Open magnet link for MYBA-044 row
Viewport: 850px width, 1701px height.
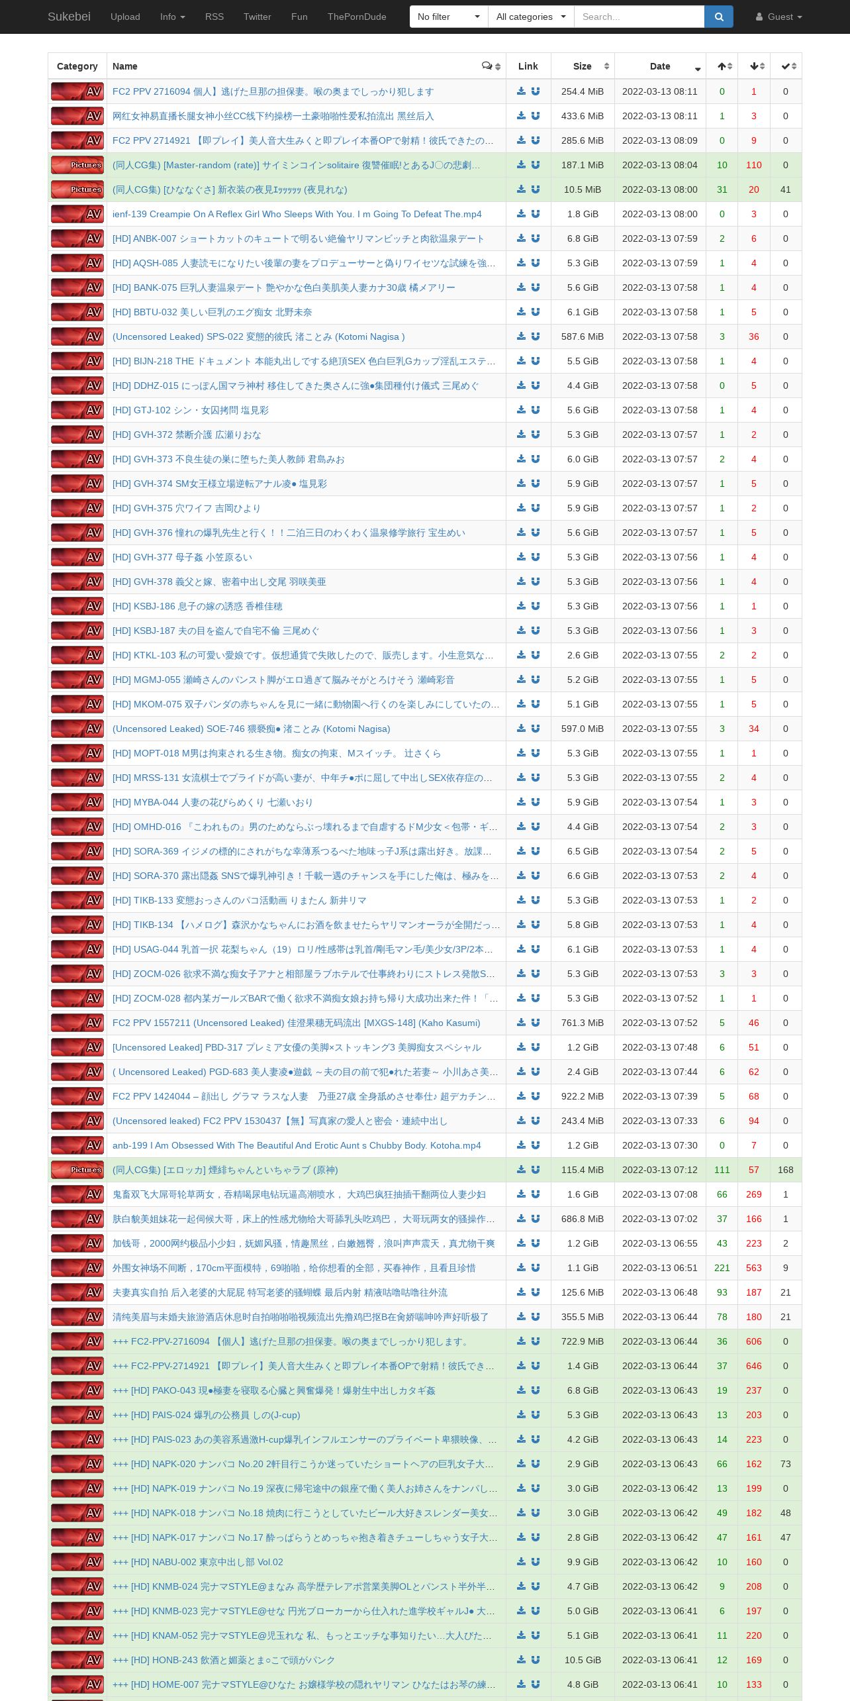click(536, 802)
